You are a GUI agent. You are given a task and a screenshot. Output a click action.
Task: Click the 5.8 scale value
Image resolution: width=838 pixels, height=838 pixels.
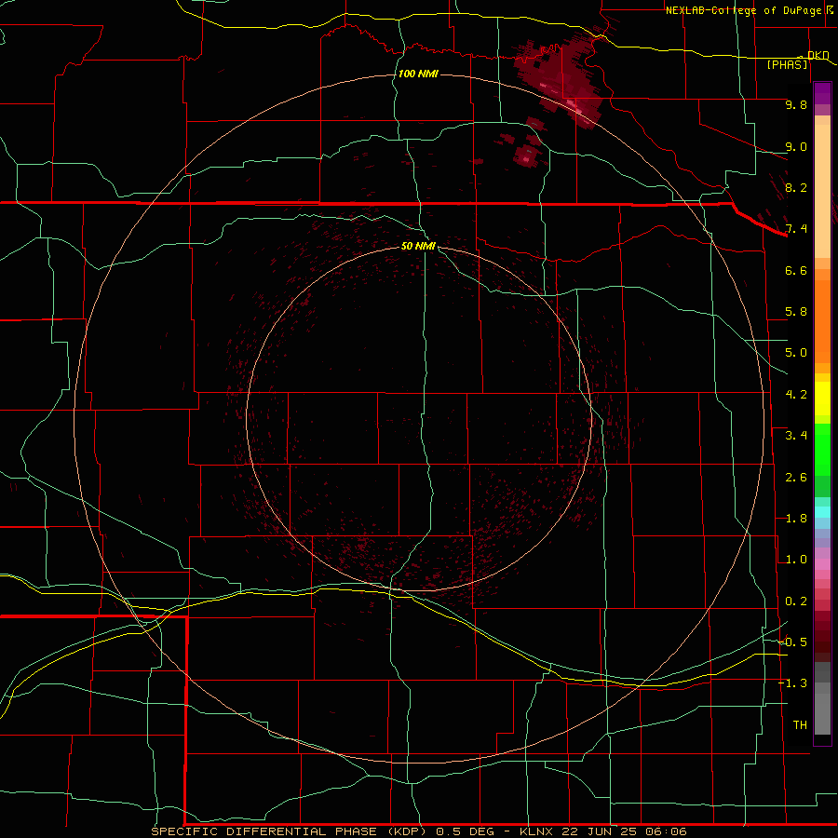(796, 312)
